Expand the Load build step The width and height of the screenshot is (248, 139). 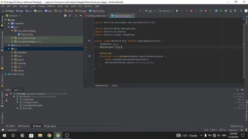click(17, 100)
